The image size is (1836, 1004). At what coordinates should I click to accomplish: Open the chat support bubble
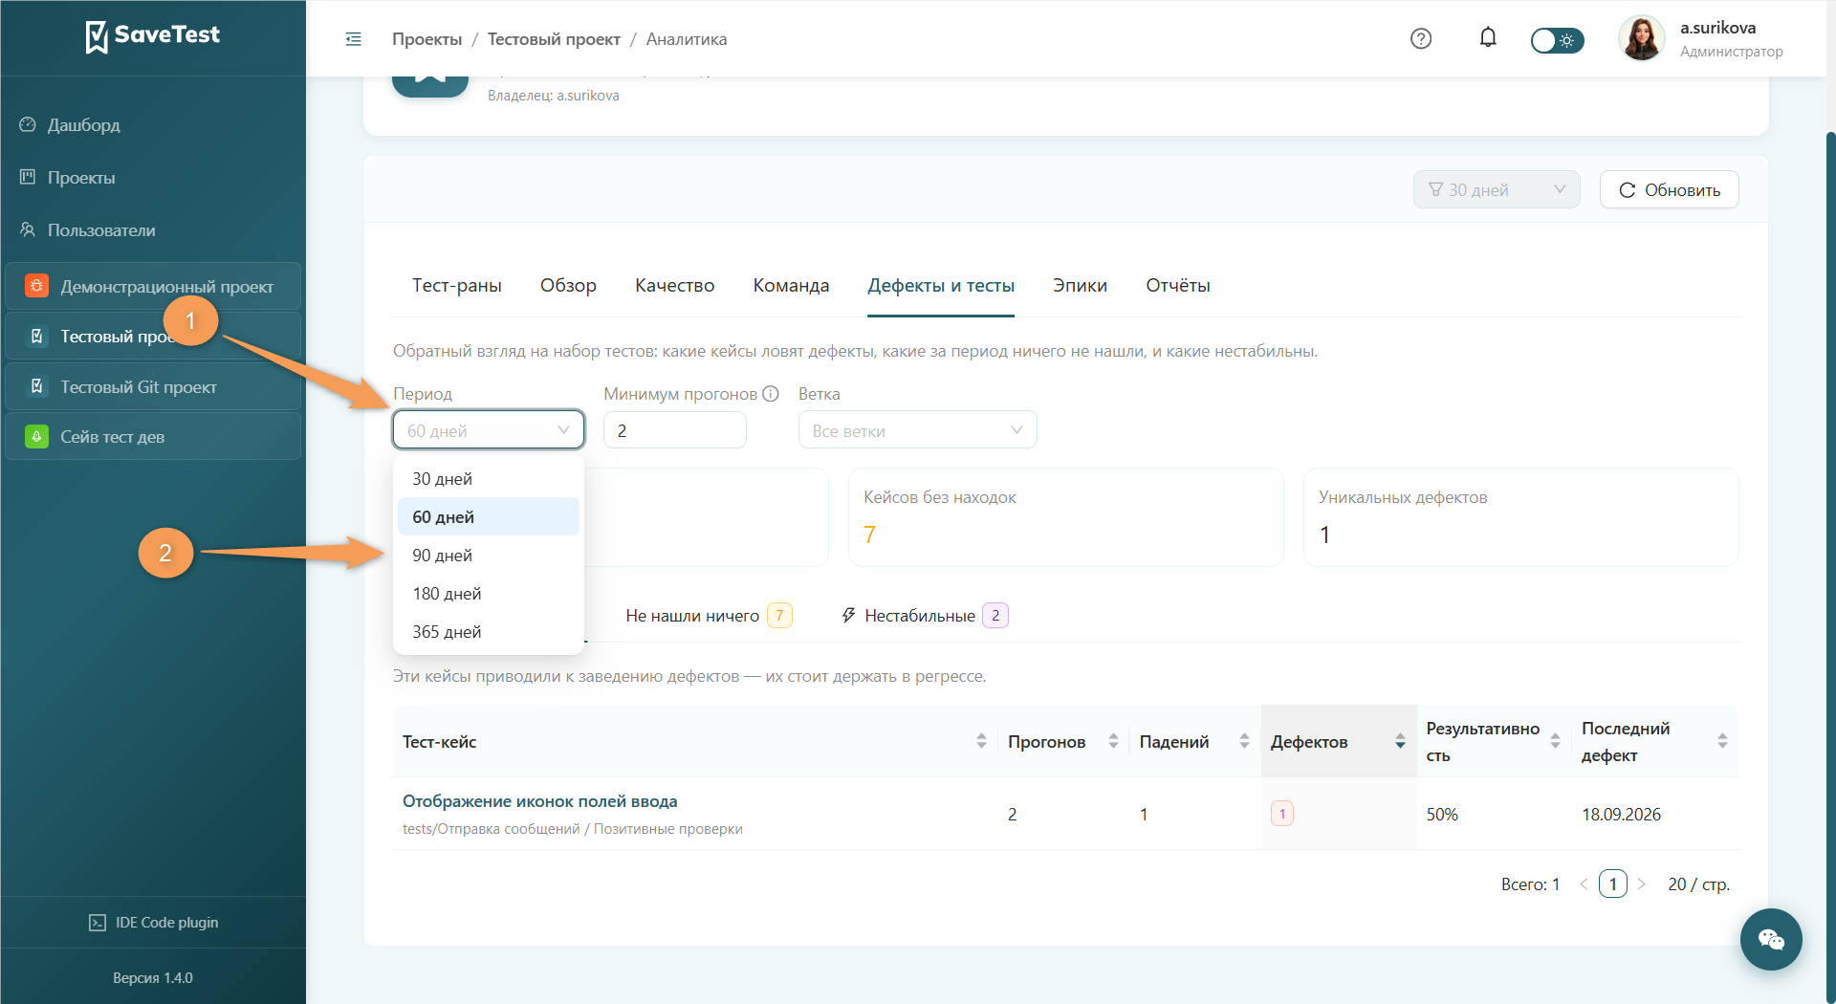coord(1771,939)
